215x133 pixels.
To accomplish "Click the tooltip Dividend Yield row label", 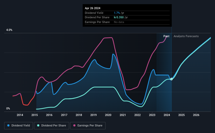I will (x=94, y=13).
